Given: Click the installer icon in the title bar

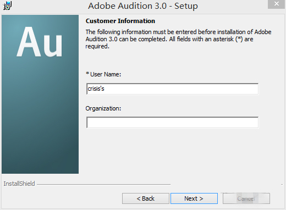Looking at the screenshot, I should (7, 5).
